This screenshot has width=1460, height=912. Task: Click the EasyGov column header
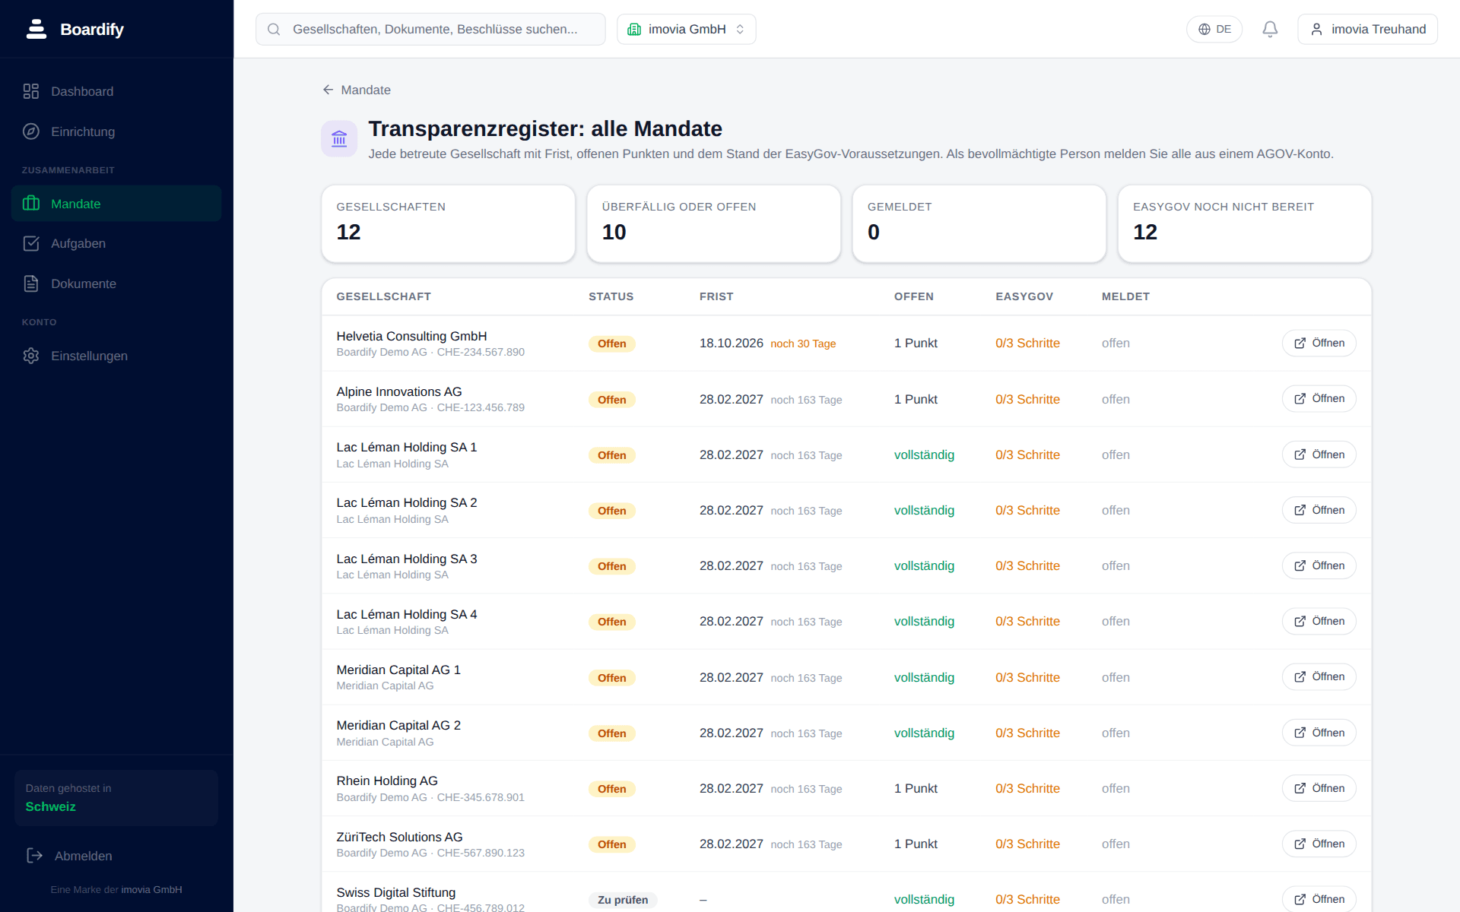(x=1024, y=296)
